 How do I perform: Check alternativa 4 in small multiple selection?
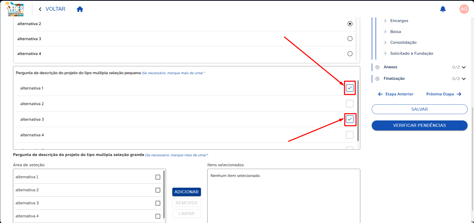[x=350, y=135]
